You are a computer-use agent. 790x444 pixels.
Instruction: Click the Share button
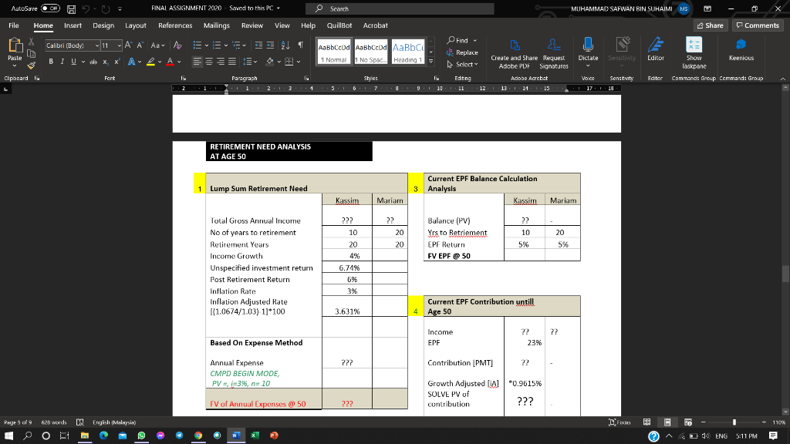pyautogui.click(x=709, y=25)
